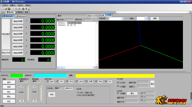Click the 复位 control button under 控制
Image resolution: width=192 pixels, height=107 pixels.
tap(9, 97)
